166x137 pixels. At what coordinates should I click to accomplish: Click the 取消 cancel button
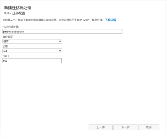point(149,127)
